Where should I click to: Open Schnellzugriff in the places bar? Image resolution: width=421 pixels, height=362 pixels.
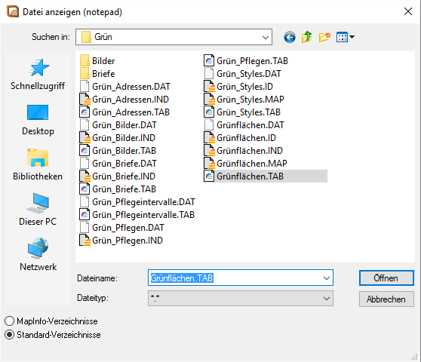point(38,75)
